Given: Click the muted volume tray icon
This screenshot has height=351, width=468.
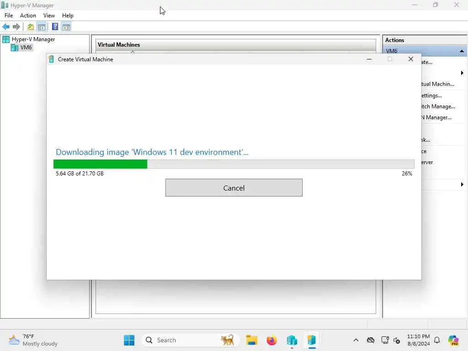Looking at the screenshot, I should (x=397, y=340).
